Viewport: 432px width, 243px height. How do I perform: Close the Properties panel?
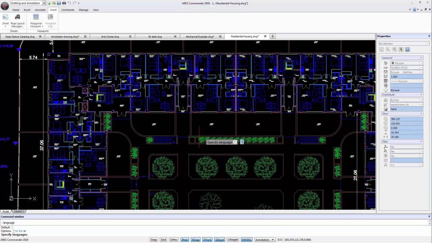[429, 36]
